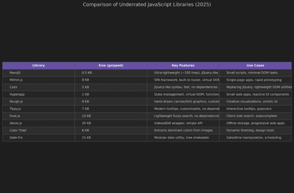294x193 pixels.
Task: Click the 15 KB size cell
Action: [111, 138]
